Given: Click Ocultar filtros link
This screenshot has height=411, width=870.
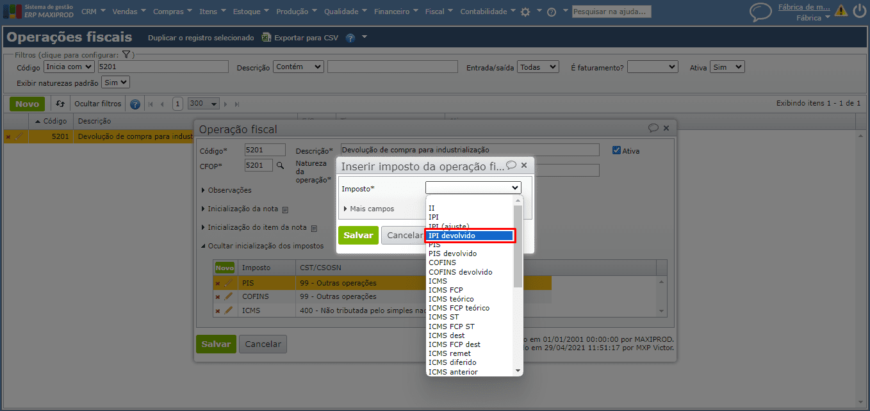Looking at the screenshot, I should 98,104.
